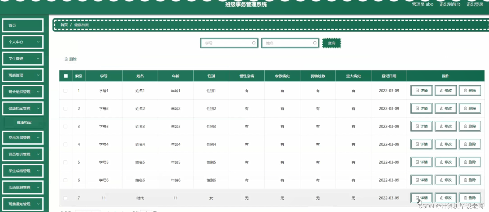This screenshot has height=212, width=489.
Task: Click 退出到前台 link
Action: coord(450,4)
